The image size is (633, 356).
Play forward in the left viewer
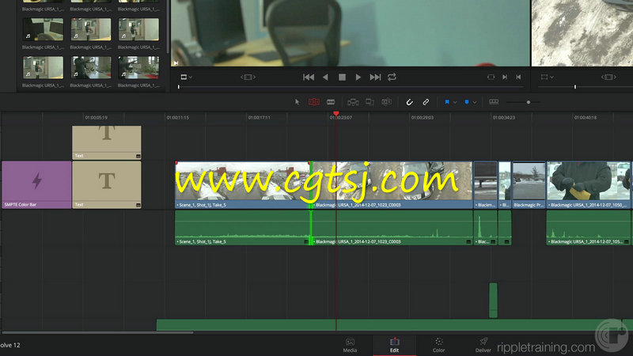(x=358, y=77)
